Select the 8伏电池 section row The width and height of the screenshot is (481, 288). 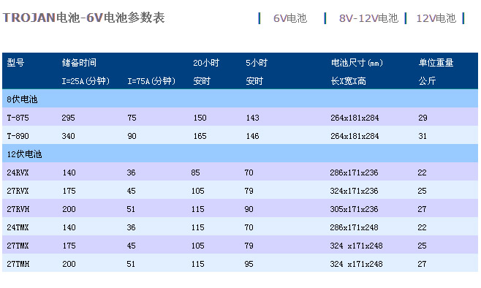(240, 99)
